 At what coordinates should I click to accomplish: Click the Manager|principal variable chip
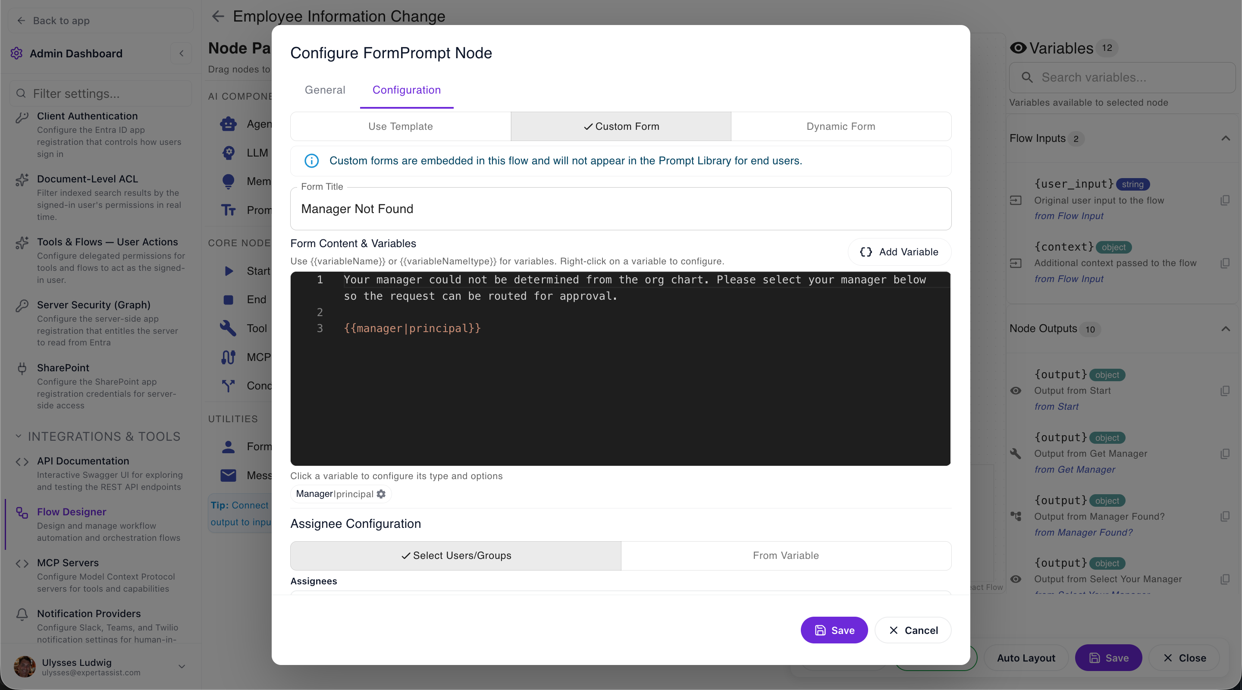point(340,494)
